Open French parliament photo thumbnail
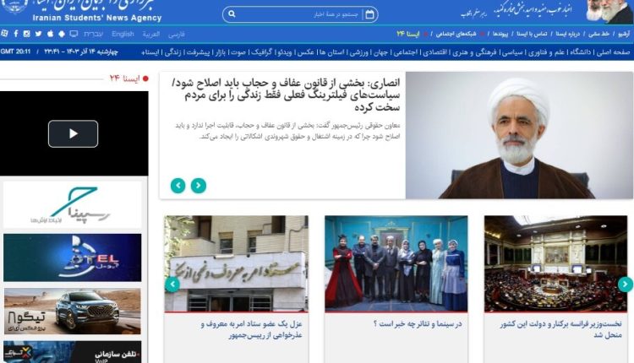Screen dimensions: 634x363 pyautogui.click(x=556, y=263)
